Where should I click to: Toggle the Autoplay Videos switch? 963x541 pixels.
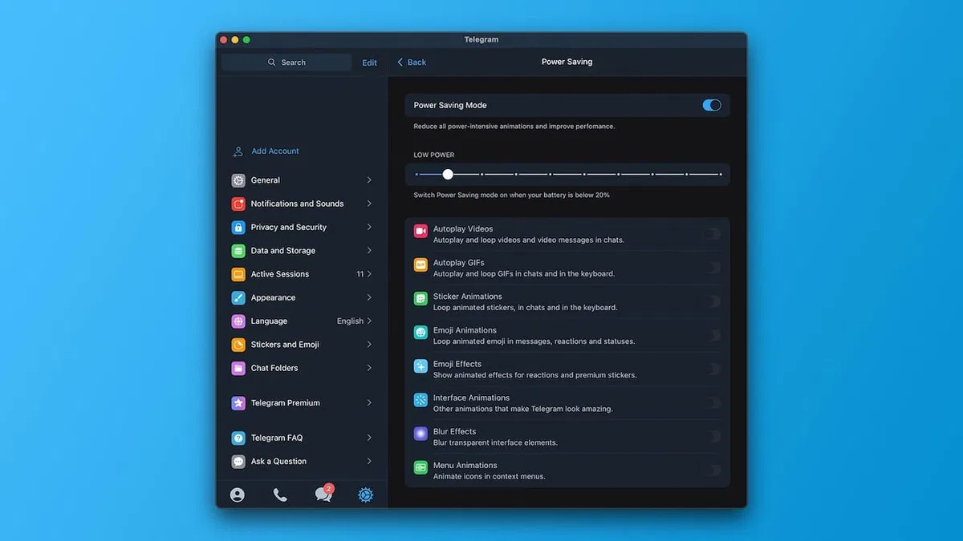pyautogui.click(x=712, y=234)
